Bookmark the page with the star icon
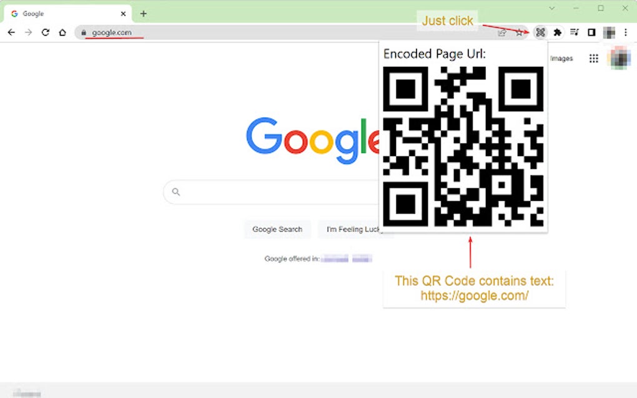The image size is (637, 398). pos(520,32)
